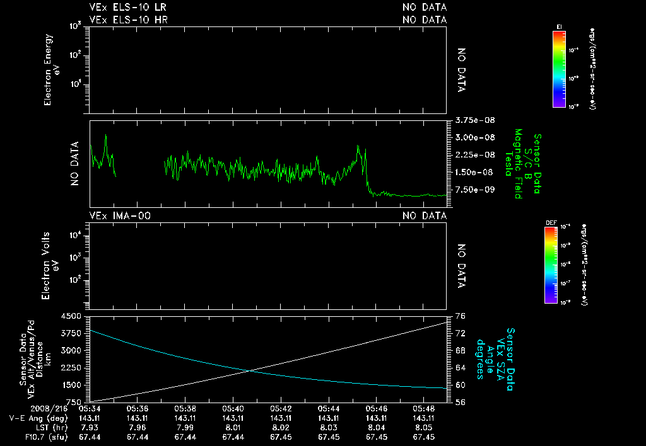
Task: Click the '2008/216' date label
Action: (49, 409)
